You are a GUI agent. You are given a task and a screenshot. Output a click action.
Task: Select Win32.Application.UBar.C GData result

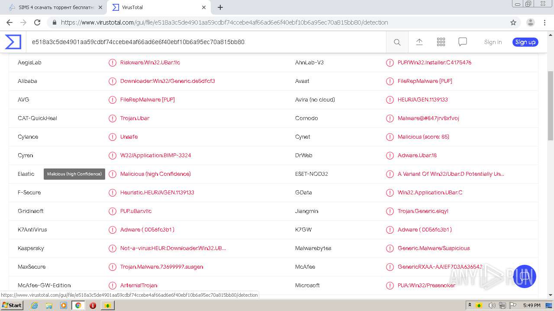click(430, 193)
